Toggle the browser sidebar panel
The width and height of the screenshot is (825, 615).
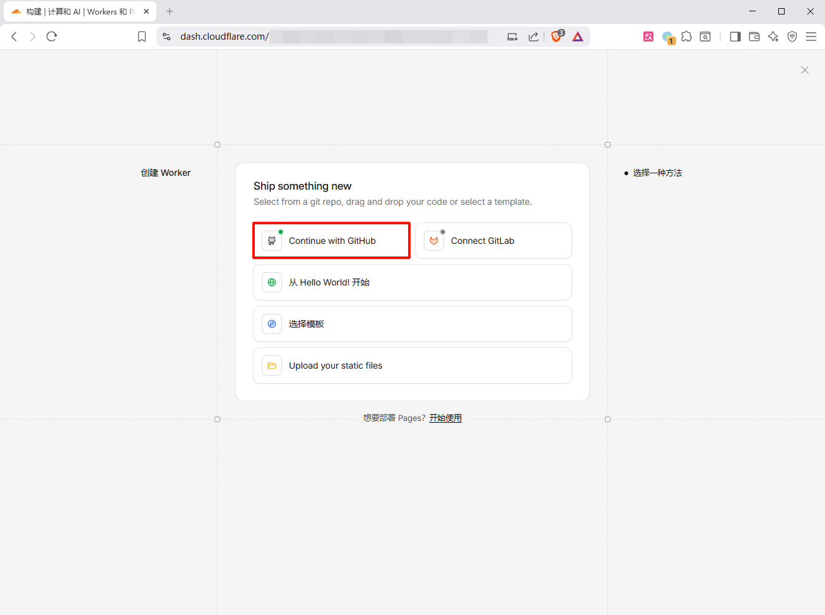pyautogui.click(x=735, y=37)
